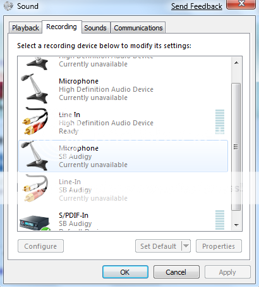Click the Cancel button
The width and height of the screenshot is (259, 288).
tap(176, 272)
